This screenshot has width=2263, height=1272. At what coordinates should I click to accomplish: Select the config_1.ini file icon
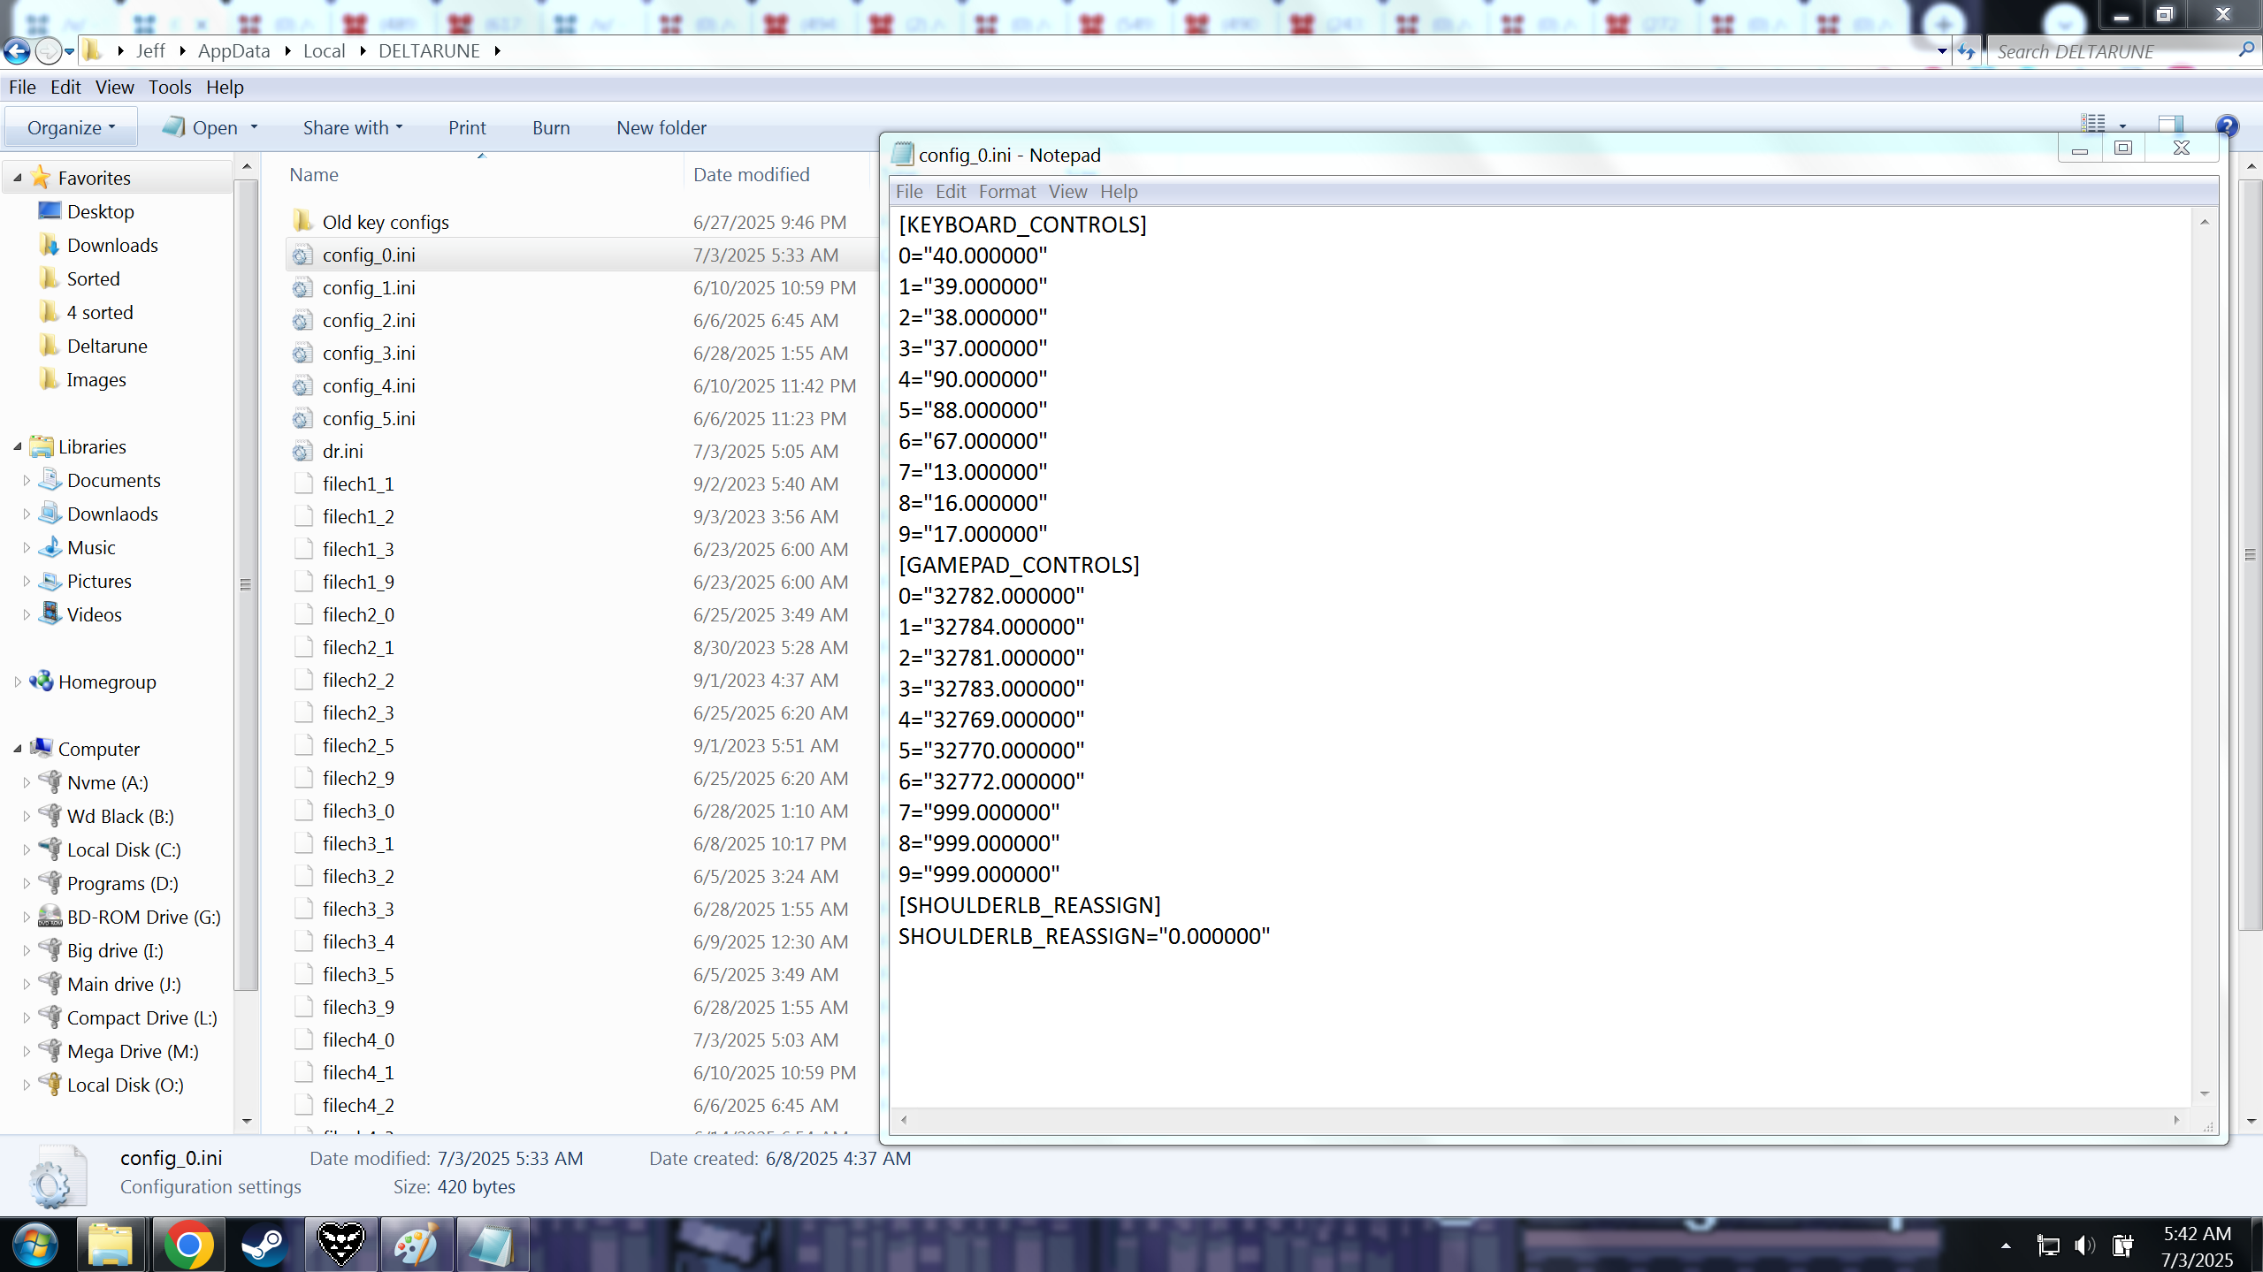tap(302, 288)
